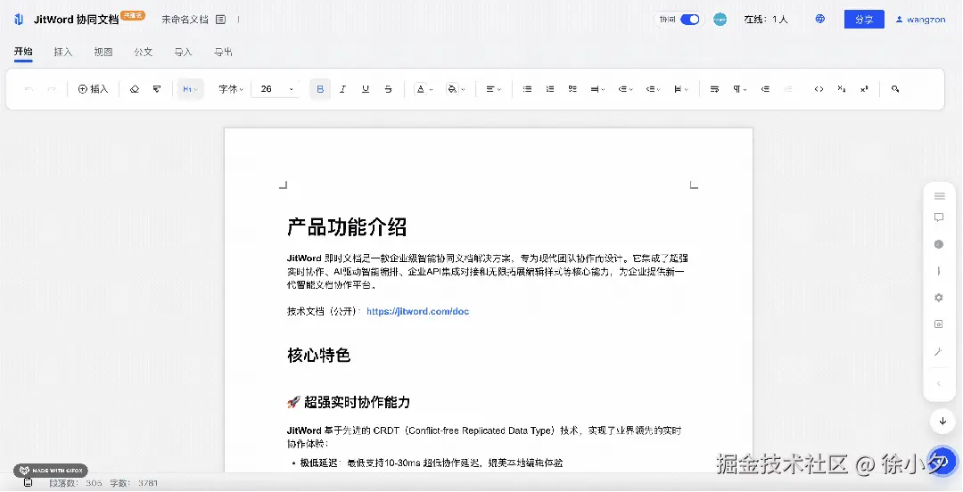This screenshot has width=963, height=492.
Task: Open the outline panel in right sidebar
Action: click(x=939, y=196)
